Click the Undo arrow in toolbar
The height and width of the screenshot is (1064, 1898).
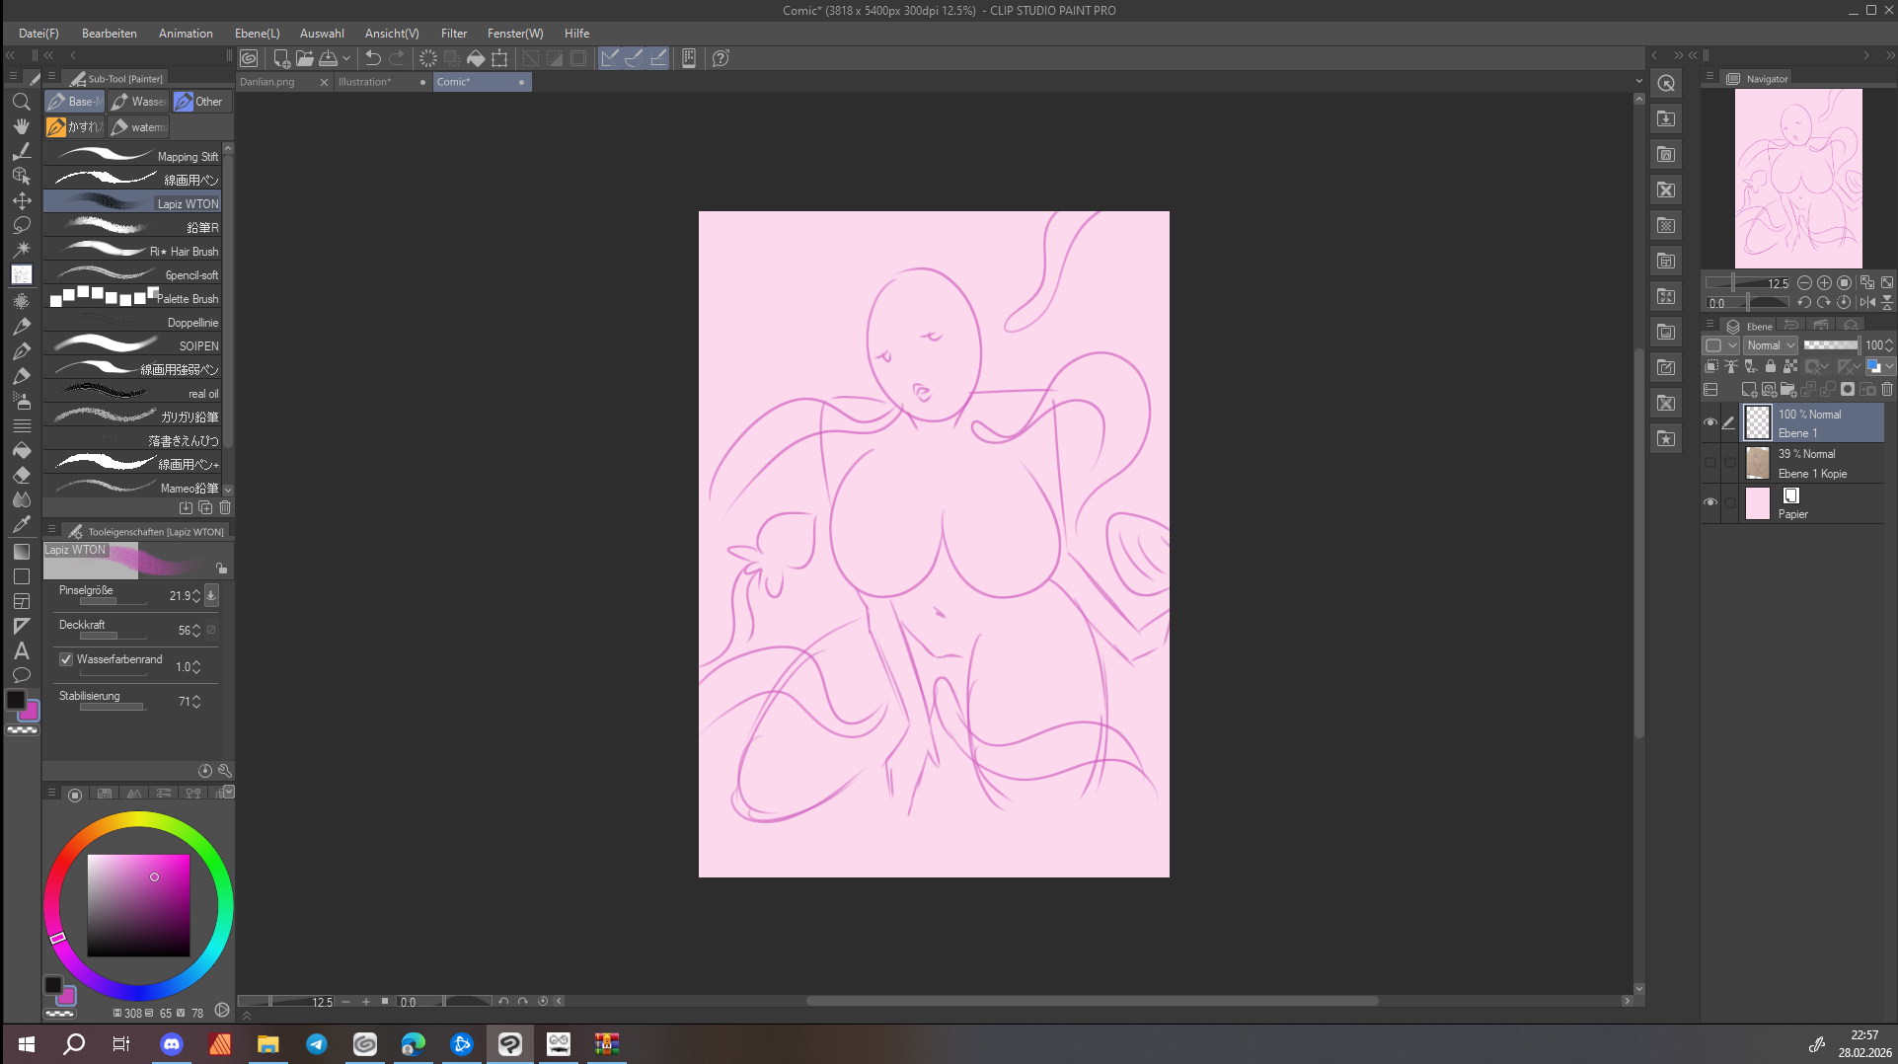coord(372,58)
